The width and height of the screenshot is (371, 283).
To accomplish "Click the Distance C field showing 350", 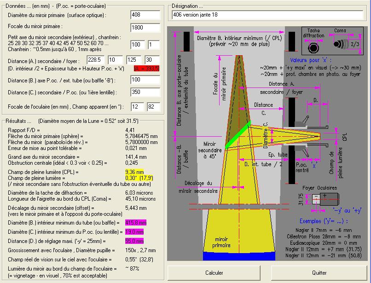I will 145,92.
